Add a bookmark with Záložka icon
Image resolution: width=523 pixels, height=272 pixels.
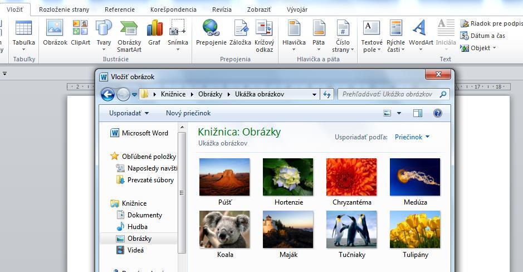pos(241,28)
